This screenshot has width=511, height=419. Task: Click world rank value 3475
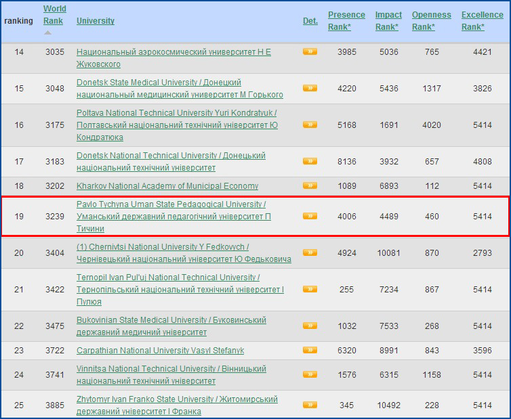(55, 326)
